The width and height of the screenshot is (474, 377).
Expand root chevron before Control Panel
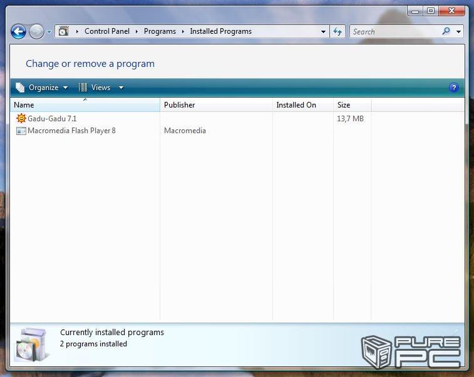pos(77,31)
